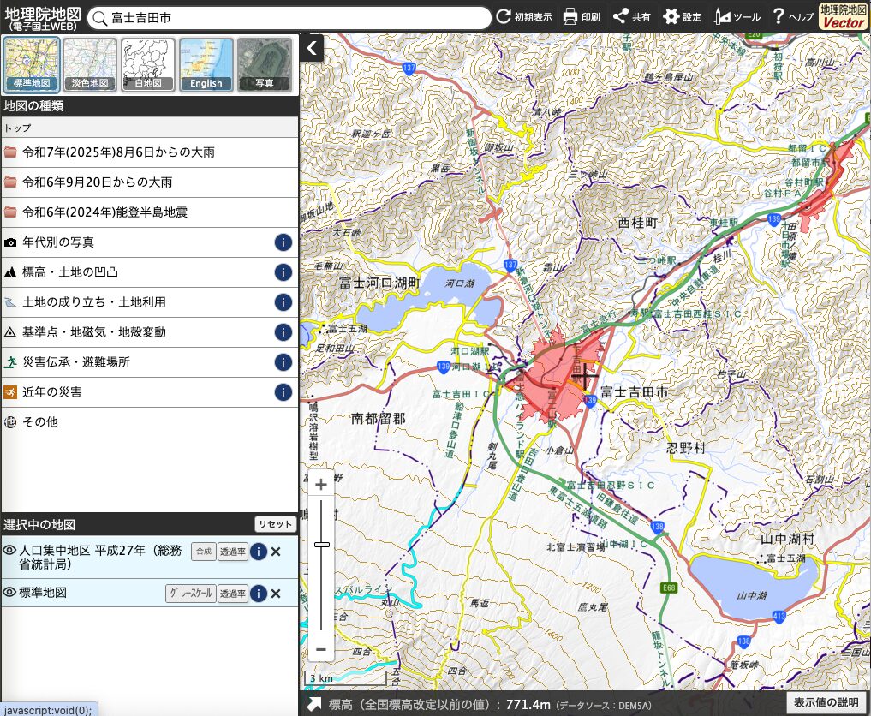
Task: Expand the 標高・土地の凹凸 category
Action: click(x=70, y=272)
